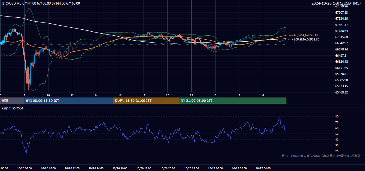
Task: Click price axis value 67015.80
Action: [x=342, y=37]
